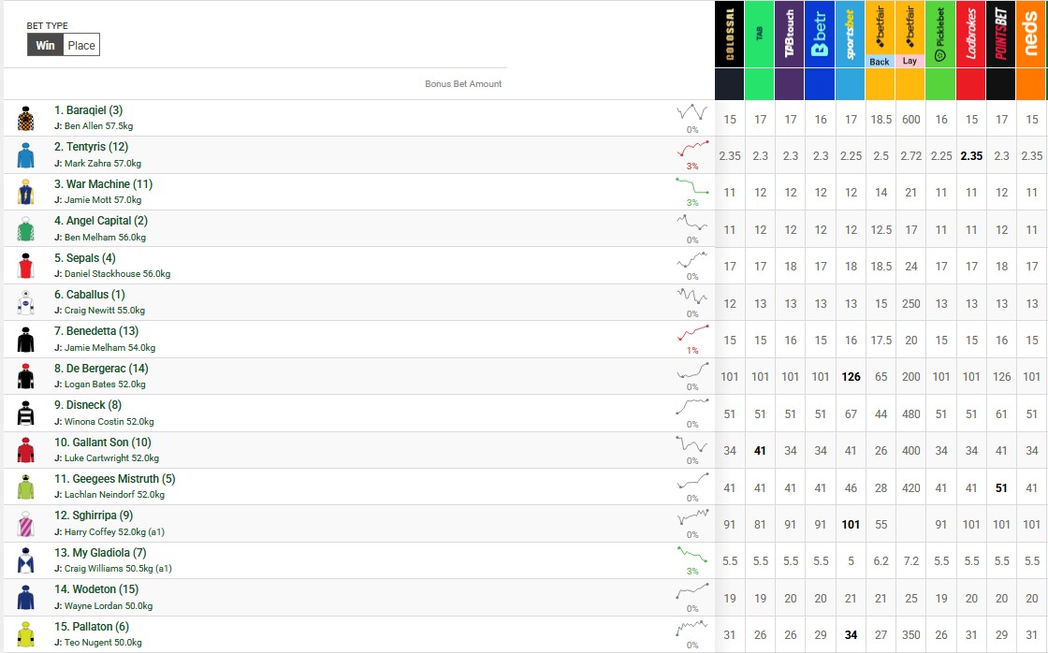Click the Betr bookmaker logo
This screenshot has width=1048, height=653.
(x=820, y=36)
